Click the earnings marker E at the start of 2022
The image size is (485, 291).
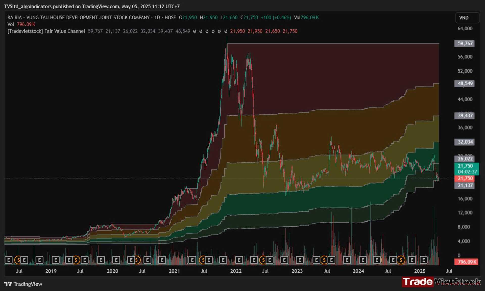239,260
